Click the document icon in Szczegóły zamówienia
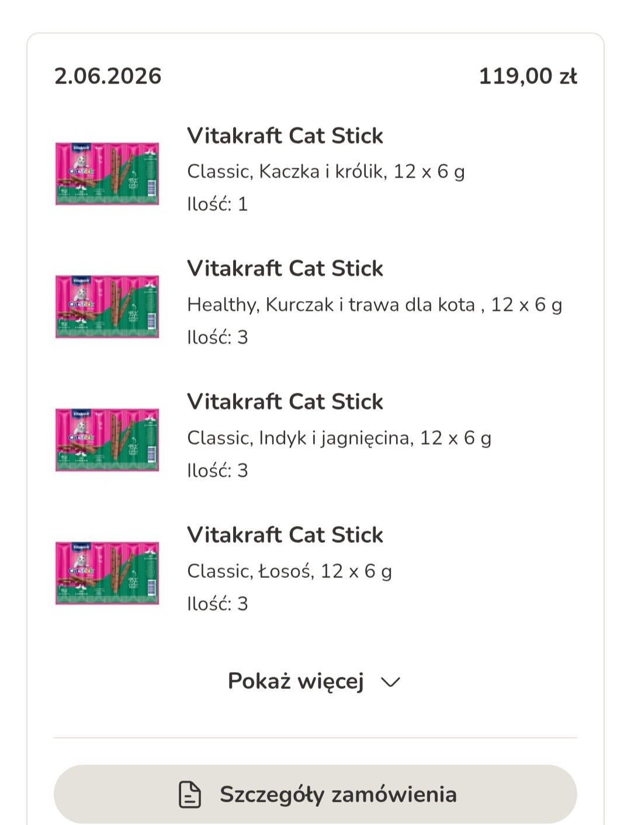This screenshot has height=825, width=631. click(x=190, y=795)
